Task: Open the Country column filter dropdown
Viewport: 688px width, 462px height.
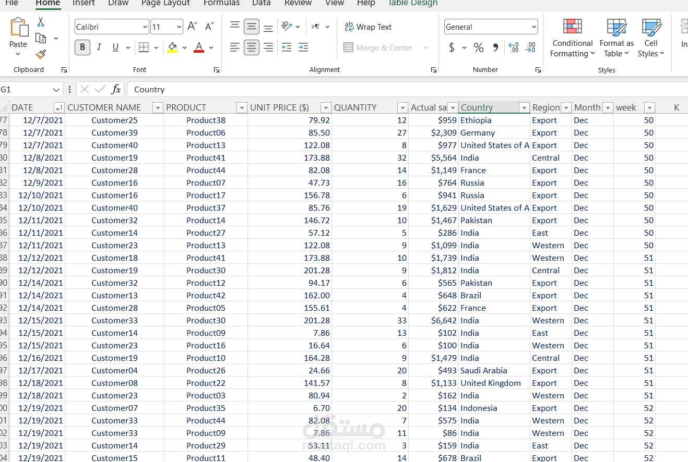Action: (x=524, y=108)
